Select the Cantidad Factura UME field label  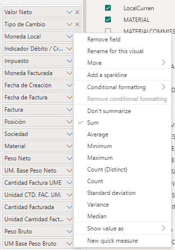pyautogui.click(x=33, y=183)
